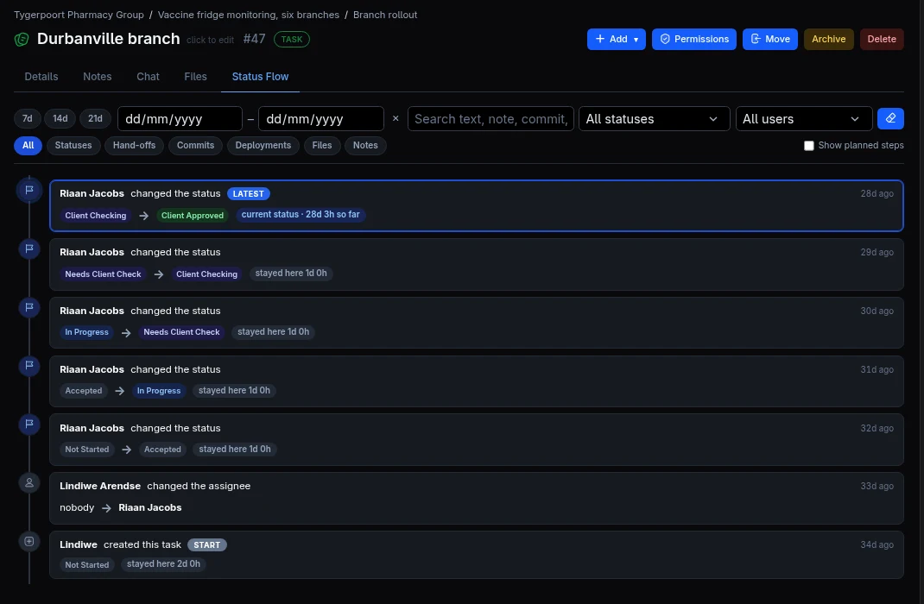Toggle the Show planned steps checkbox
The image size is (924, 604).
(x=808, y=146)
